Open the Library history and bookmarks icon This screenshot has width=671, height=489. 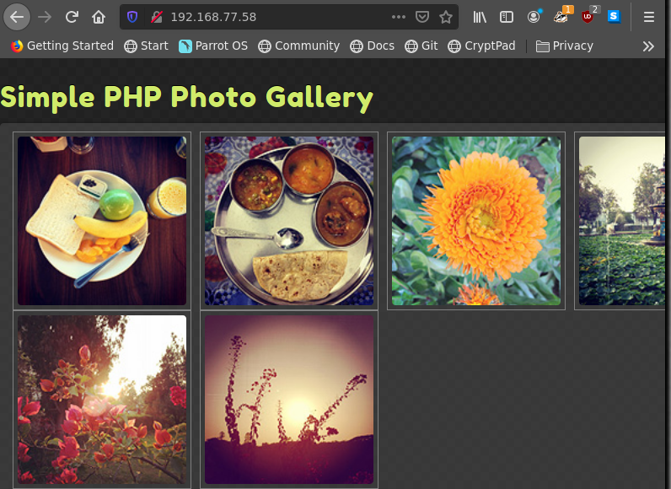click(x=480, y=17)
